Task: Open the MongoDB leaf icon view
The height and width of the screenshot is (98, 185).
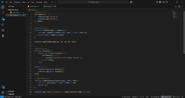Action: coord(3,36)
